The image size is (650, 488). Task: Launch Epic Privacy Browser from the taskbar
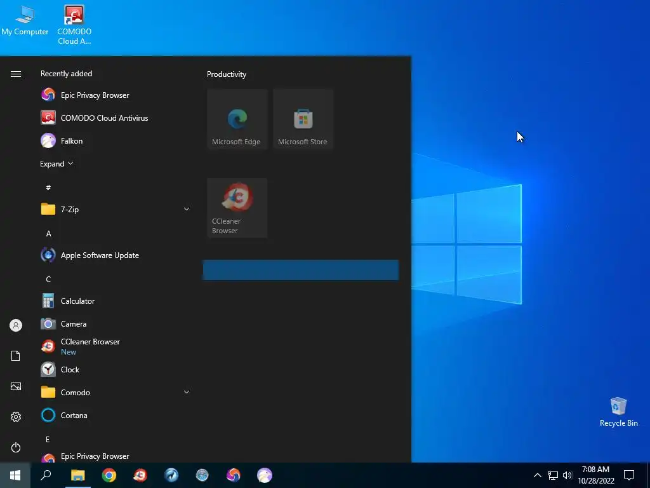click(x=234, y=475)
